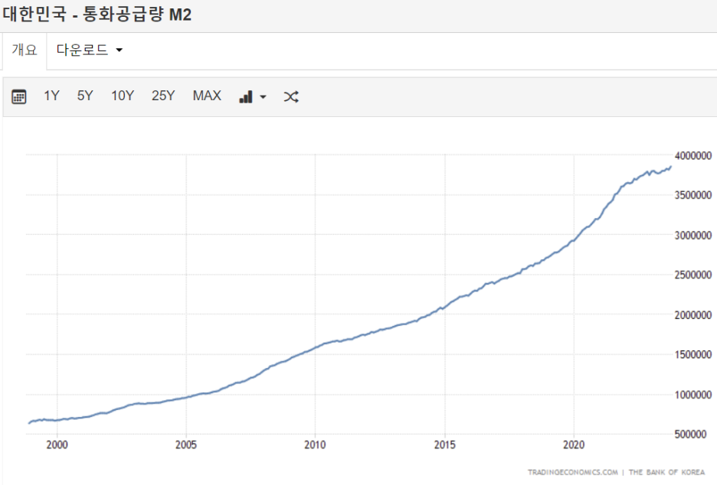This screenshot has height=485, width=717.
Task: Click the 대한민국 - 통화공급량 M2 title
Action: (x=97, y=15)
